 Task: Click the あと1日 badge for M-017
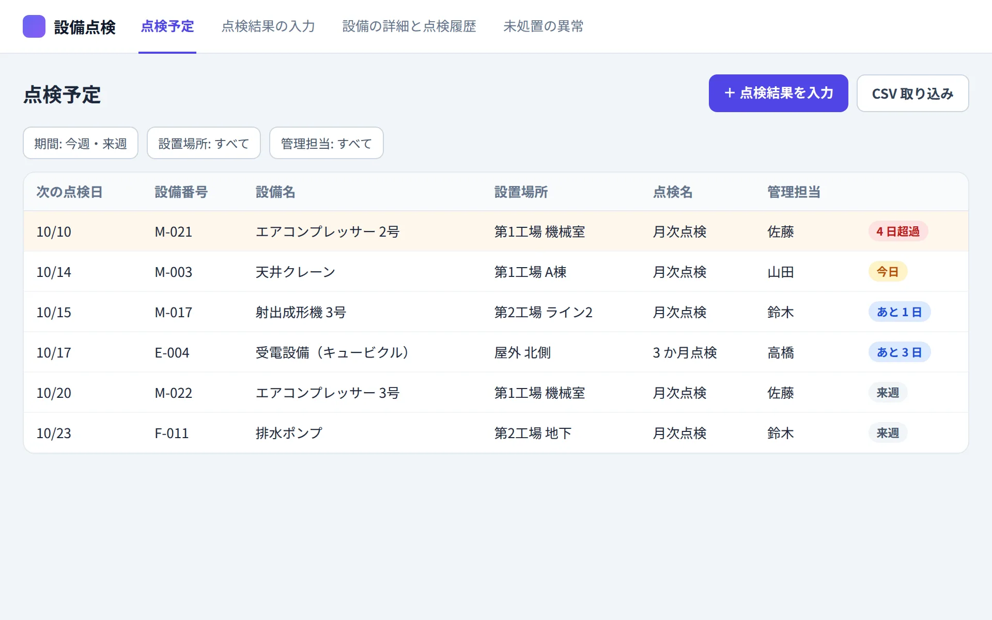[899, 312]
